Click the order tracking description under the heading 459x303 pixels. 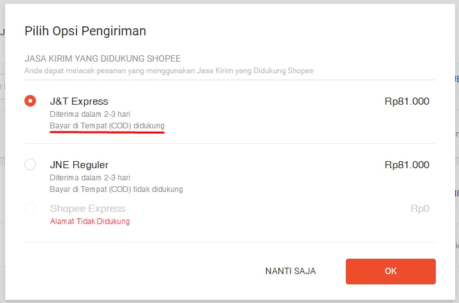coord(169,70)
